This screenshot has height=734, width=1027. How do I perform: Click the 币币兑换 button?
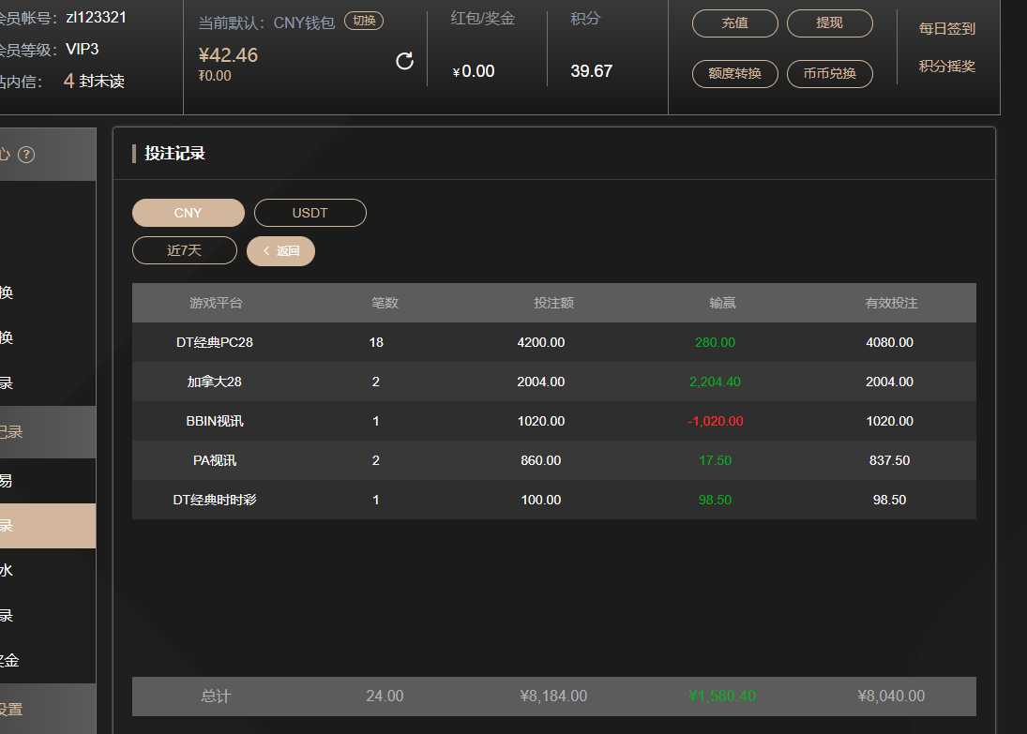[829, 73]
